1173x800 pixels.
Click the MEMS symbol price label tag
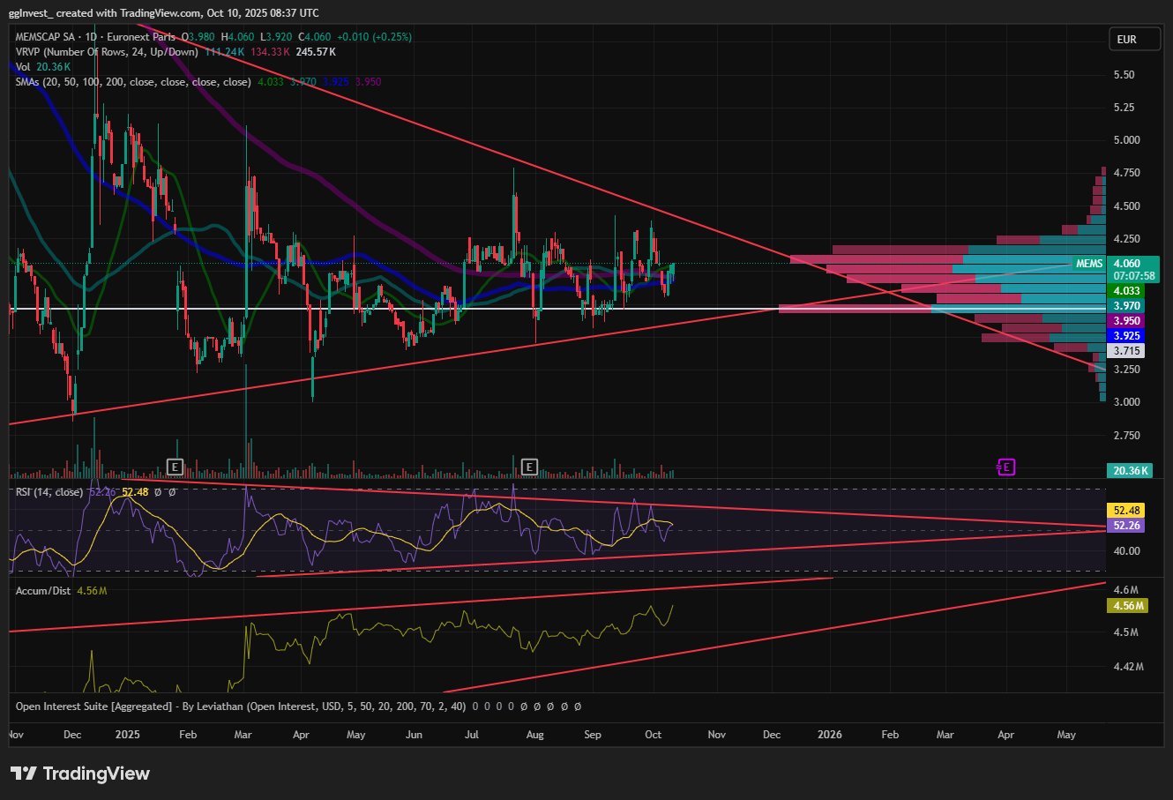pyautogui.click(x=1088, y=264)
